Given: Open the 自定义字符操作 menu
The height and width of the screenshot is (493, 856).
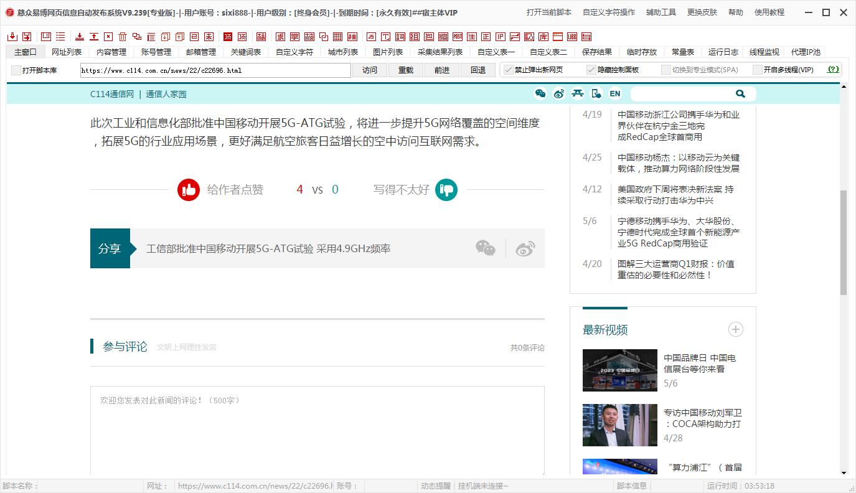Looking at the screenshot, I should coord(609,12).
